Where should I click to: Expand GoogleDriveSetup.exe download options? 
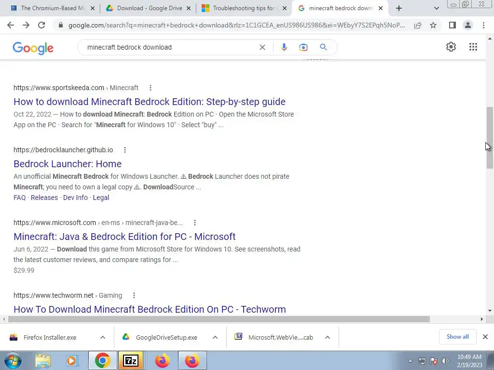[215, 337]
